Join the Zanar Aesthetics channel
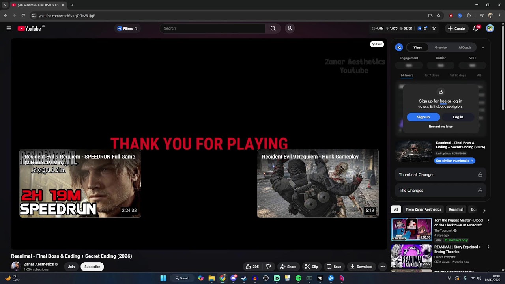Image resolution: width=505 pixels, height=284 pixels. tap(71, 267)
